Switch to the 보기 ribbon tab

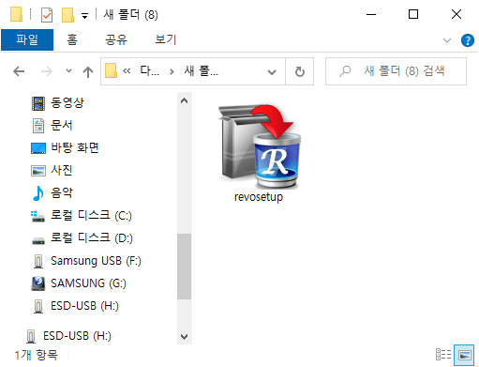(x=166, y=39)
